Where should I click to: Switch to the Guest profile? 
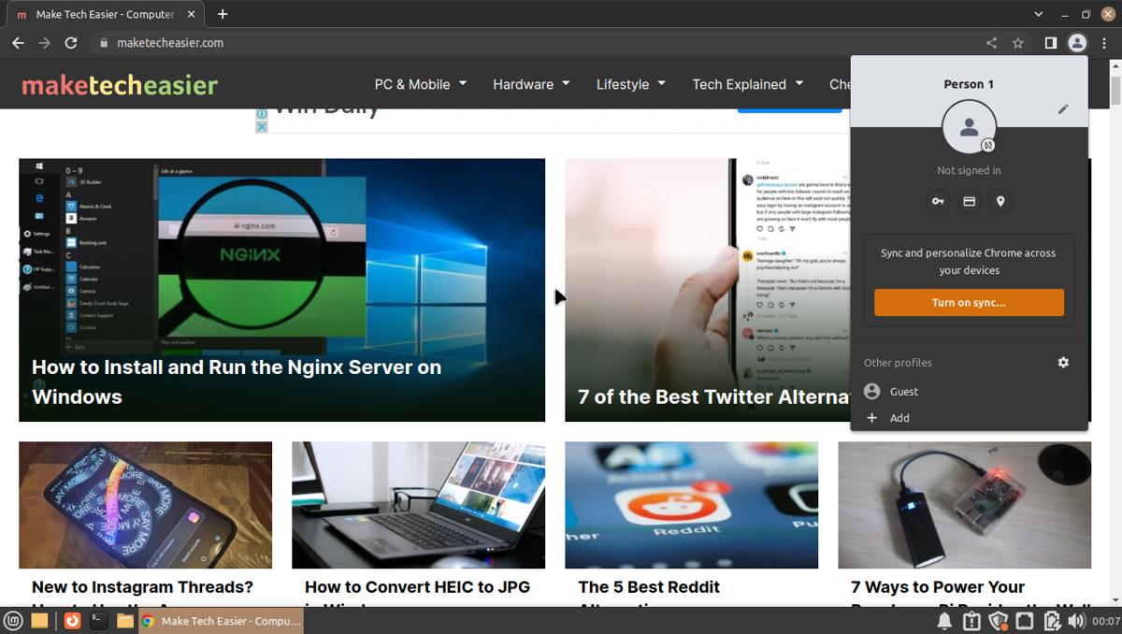click(x=903, y=391)
